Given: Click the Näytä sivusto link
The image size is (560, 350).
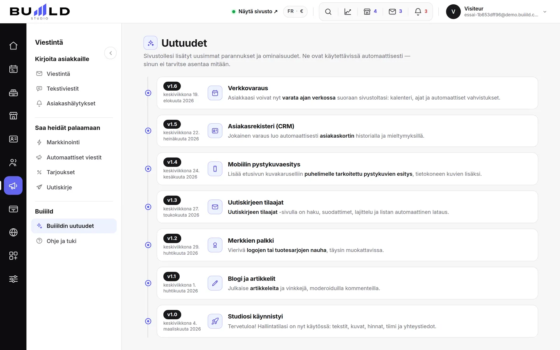Looking at the screenshot, I should (x=255, y=11).
